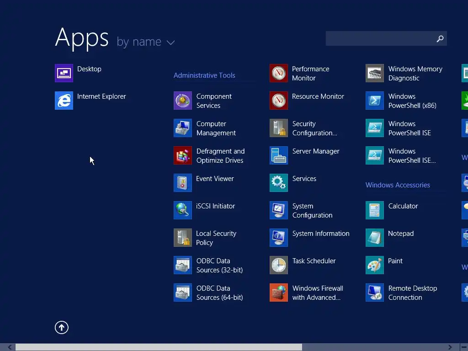Click the Windows Accessories group header
This screenshot has height=351, width=468.
pos(398,185)
